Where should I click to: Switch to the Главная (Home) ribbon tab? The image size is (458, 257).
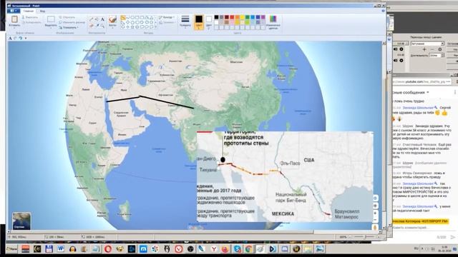click(29, 11)
